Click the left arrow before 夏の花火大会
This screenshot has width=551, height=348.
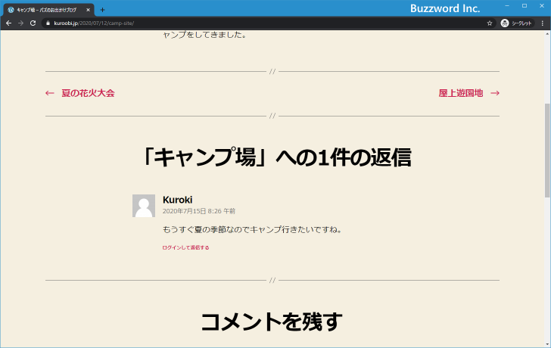(50, 93)
